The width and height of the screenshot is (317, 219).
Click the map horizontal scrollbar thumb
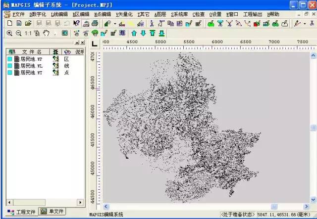tap(274, 207)
